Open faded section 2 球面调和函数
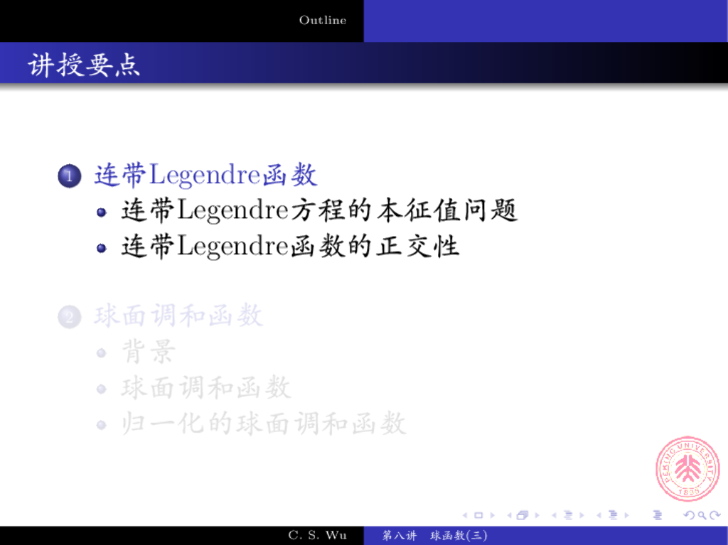This screenshot has height=545, width=728. (x=178, y=317)
